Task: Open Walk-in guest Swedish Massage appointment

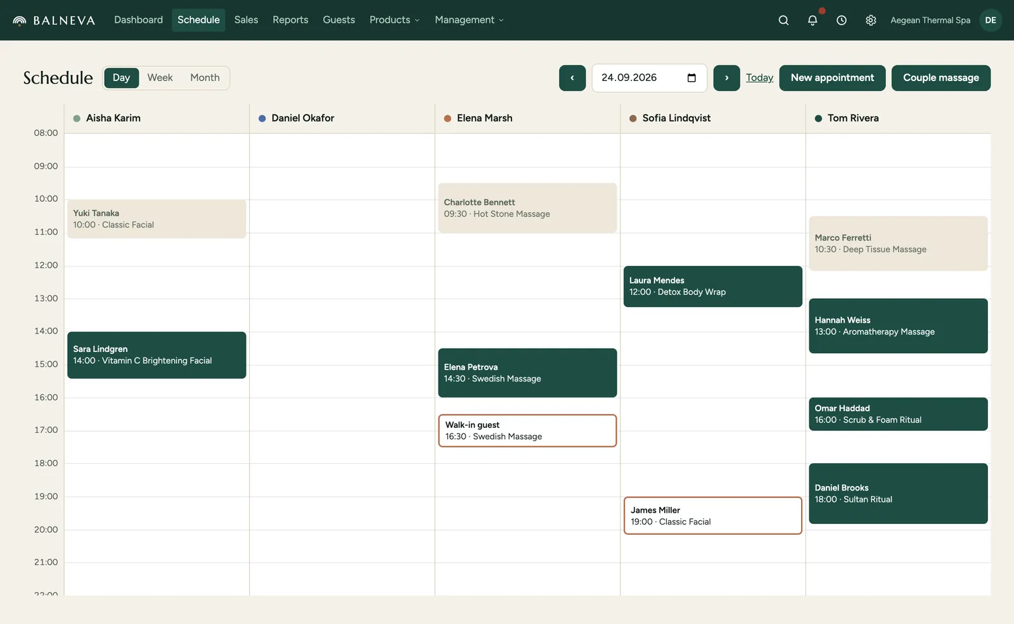Action: pos(527,431)
